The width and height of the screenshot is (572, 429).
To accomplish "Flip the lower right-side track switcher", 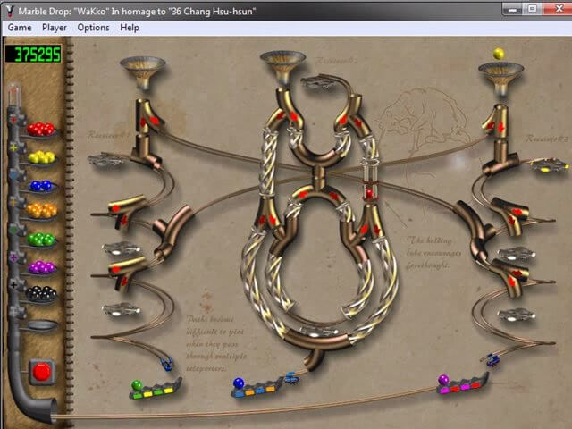I will [512, 277].
